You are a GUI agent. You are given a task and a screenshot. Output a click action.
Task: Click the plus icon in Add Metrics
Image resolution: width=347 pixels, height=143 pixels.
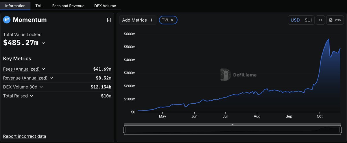point(151,20)
